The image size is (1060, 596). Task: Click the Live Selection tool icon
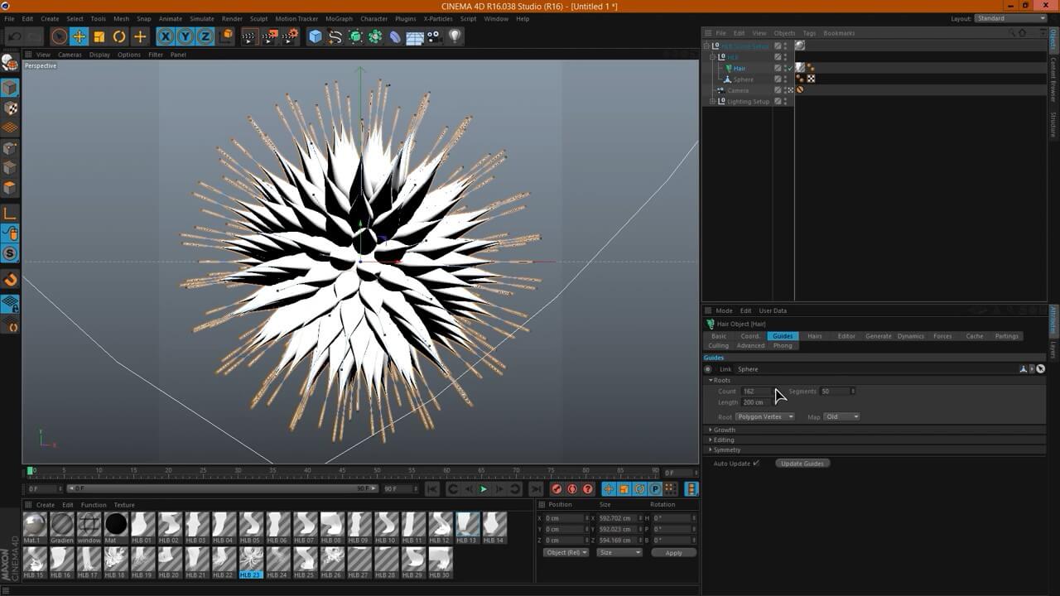(x=59, y=36)
